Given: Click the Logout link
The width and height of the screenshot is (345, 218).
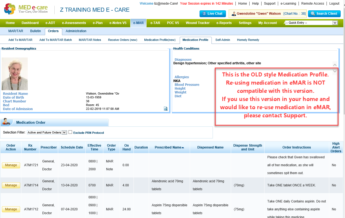Looking at the screenshot, I should [x=334, y=4].
